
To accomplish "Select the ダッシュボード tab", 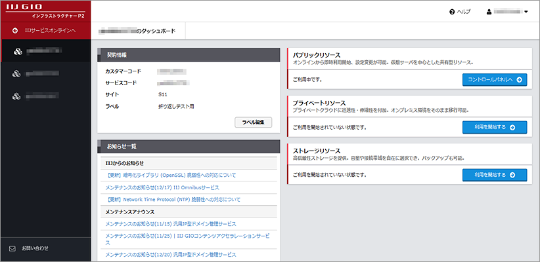I will coord(140,31).
